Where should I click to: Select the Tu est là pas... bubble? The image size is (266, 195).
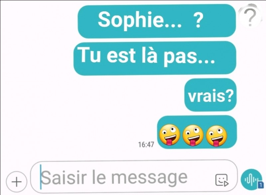point(155,58)
